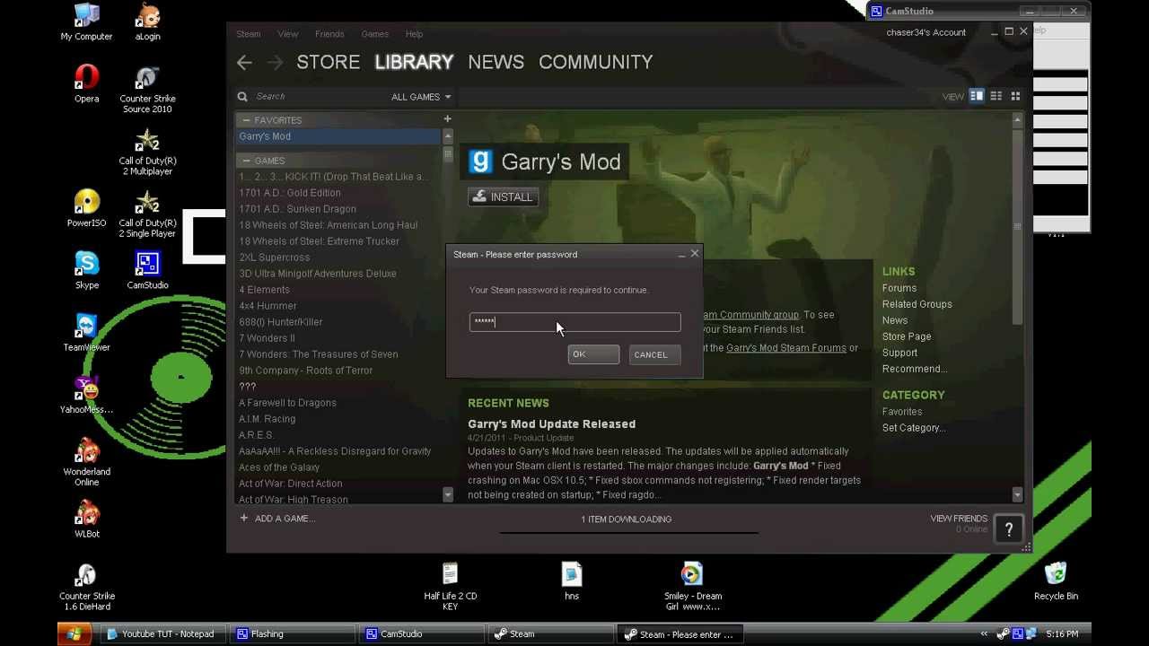Click the Garry's Mod logo icon

click(481, 161)
